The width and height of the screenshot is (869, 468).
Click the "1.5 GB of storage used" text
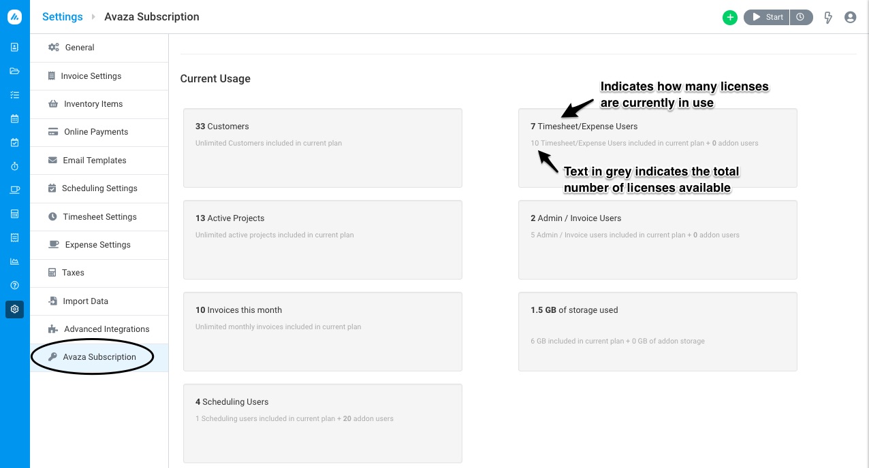[x=574, y=310]
